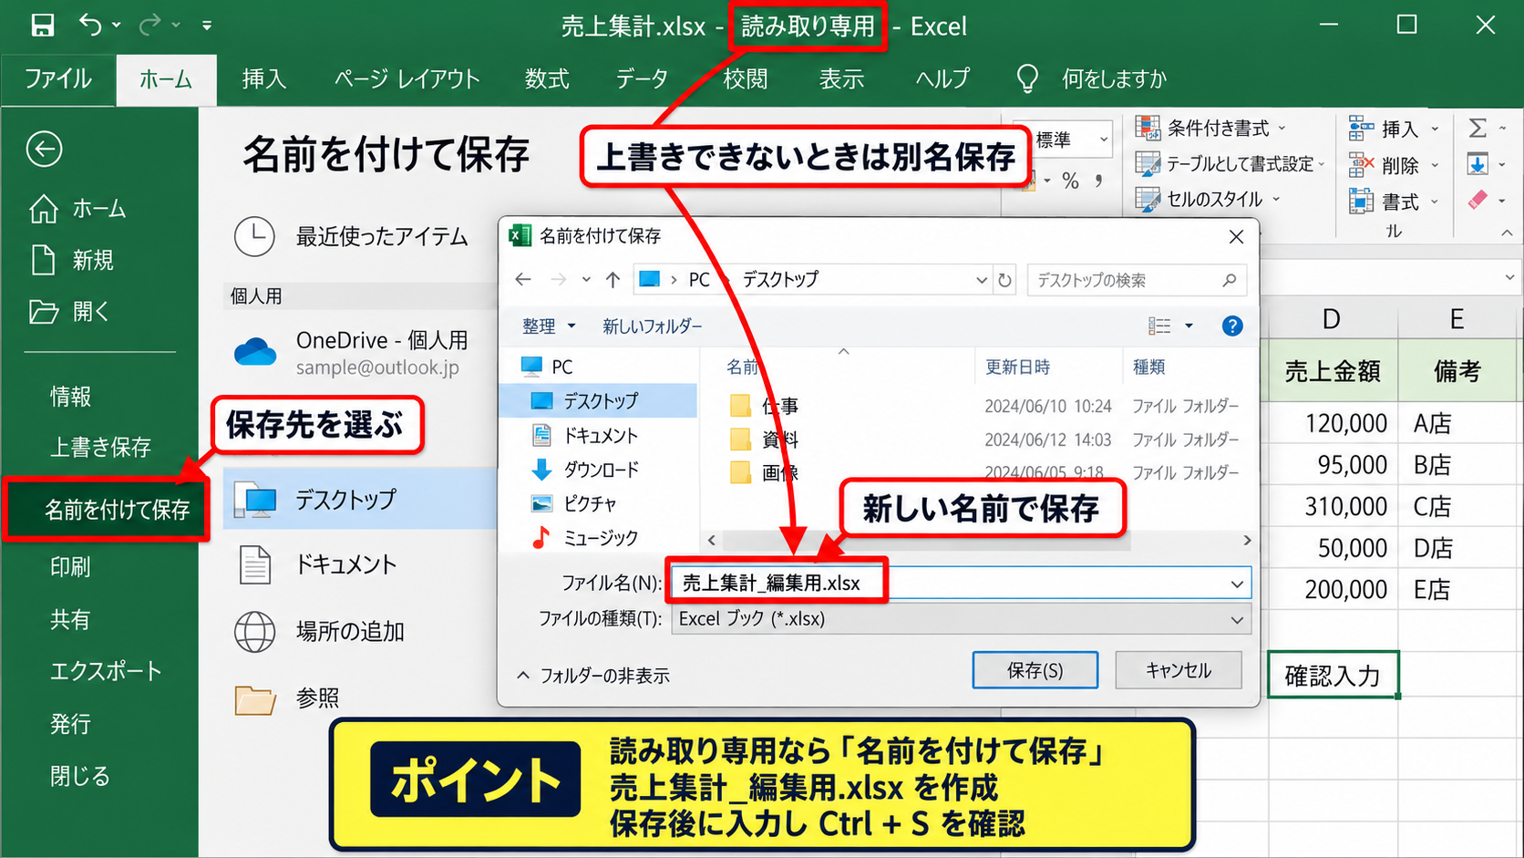Open the Organize menu in dialog
This screenshot has width=1524, height=858.
coord(548,326)
